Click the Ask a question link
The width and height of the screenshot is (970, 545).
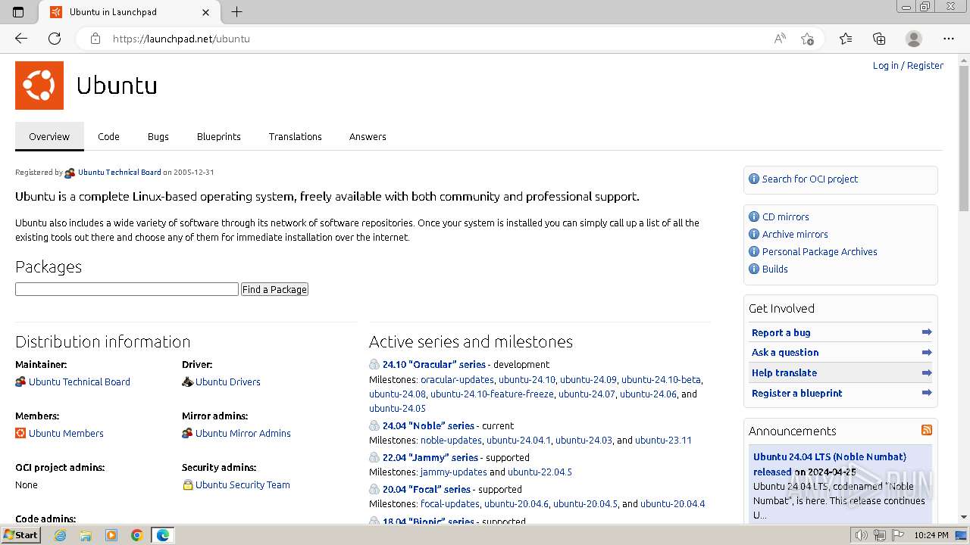(785, 352)
